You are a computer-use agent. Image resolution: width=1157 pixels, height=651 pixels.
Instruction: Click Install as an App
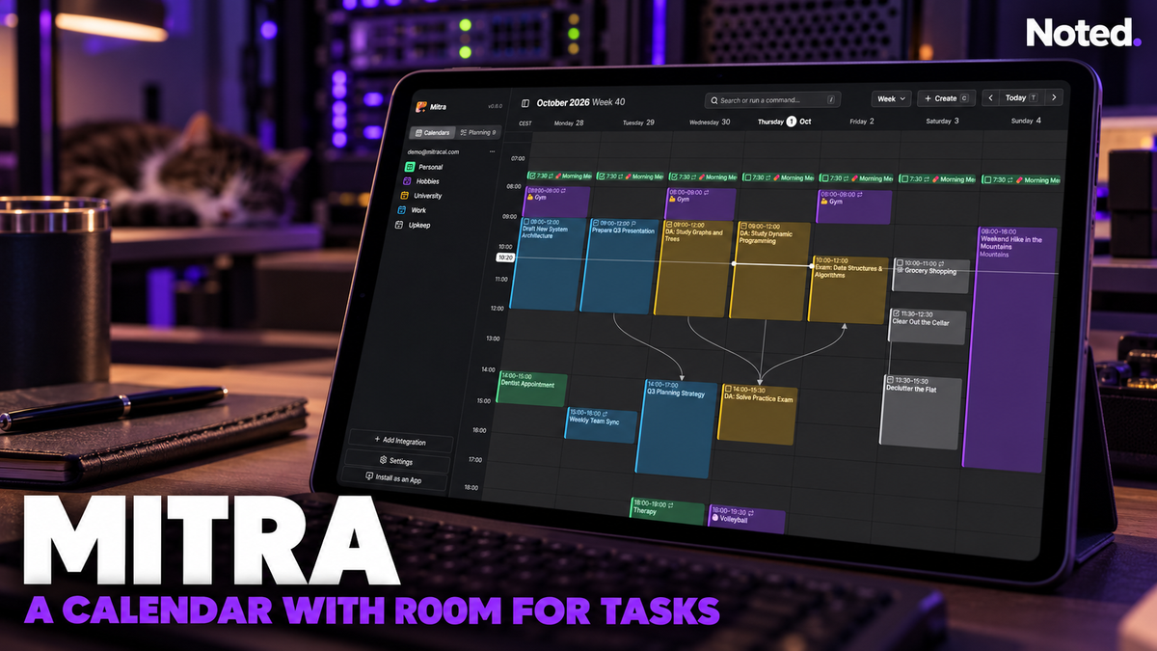click(393, 479)
